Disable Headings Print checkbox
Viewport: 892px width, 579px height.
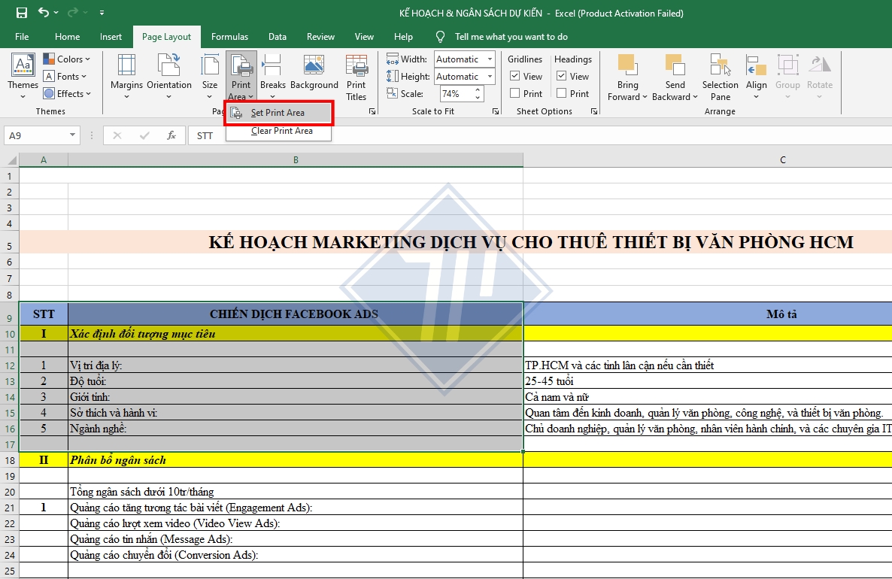pos(562,93)
